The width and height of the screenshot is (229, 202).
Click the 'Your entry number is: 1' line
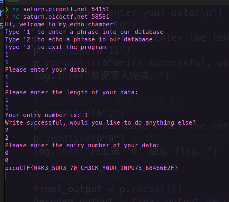(x=46, y=115)
